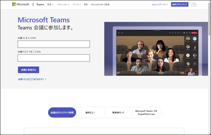Focus the 会議 ID input field
Screen dimensions: 211x135
pos(54,44)
